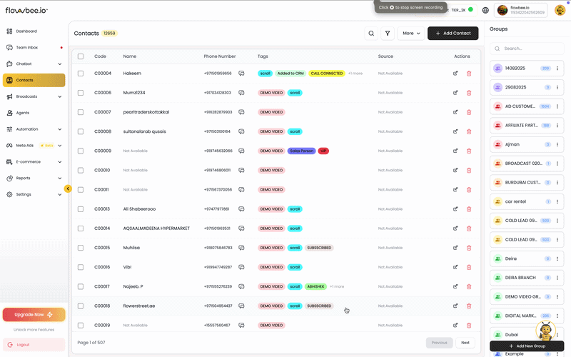Check the box for contact C00013

81,209
